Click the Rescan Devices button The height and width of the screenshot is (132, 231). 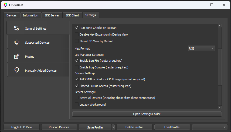pos(59,127)
